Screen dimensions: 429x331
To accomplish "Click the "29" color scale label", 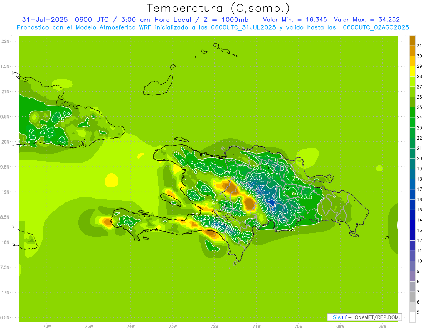I will tap(419, 66).
